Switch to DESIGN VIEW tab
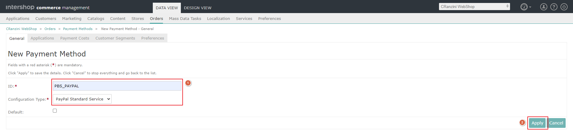 [x=198, y=8]
